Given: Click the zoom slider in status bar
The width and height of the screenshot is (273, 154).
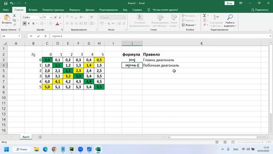Looking at the screenshot, I should pos(251,142).
